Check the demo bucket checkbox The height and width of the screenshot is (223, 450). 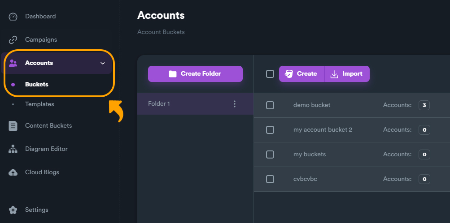270,105
